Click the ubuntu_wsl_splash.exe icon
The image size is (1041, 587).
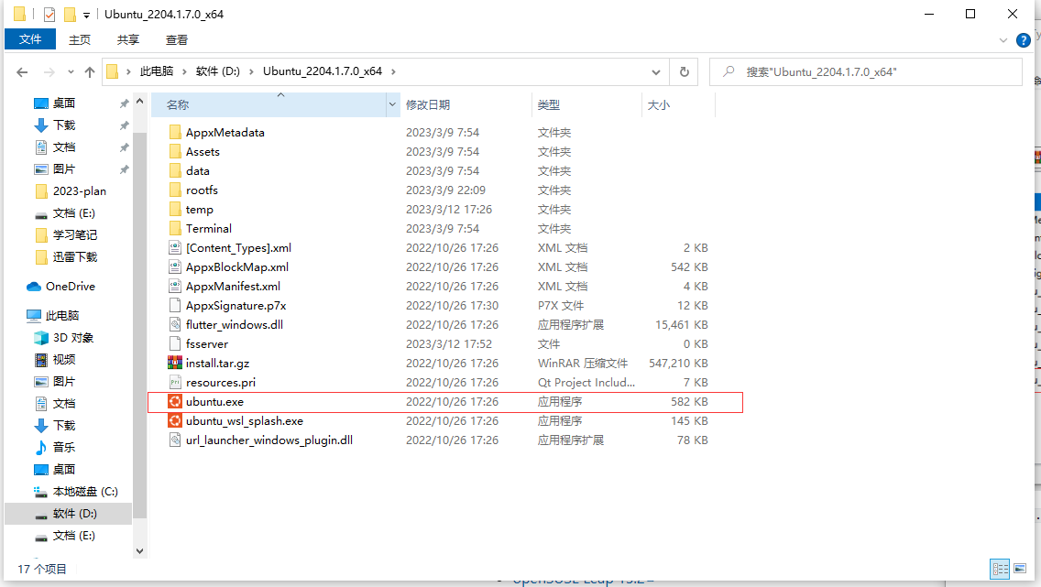pyautogui.click(x=175, y=420)
